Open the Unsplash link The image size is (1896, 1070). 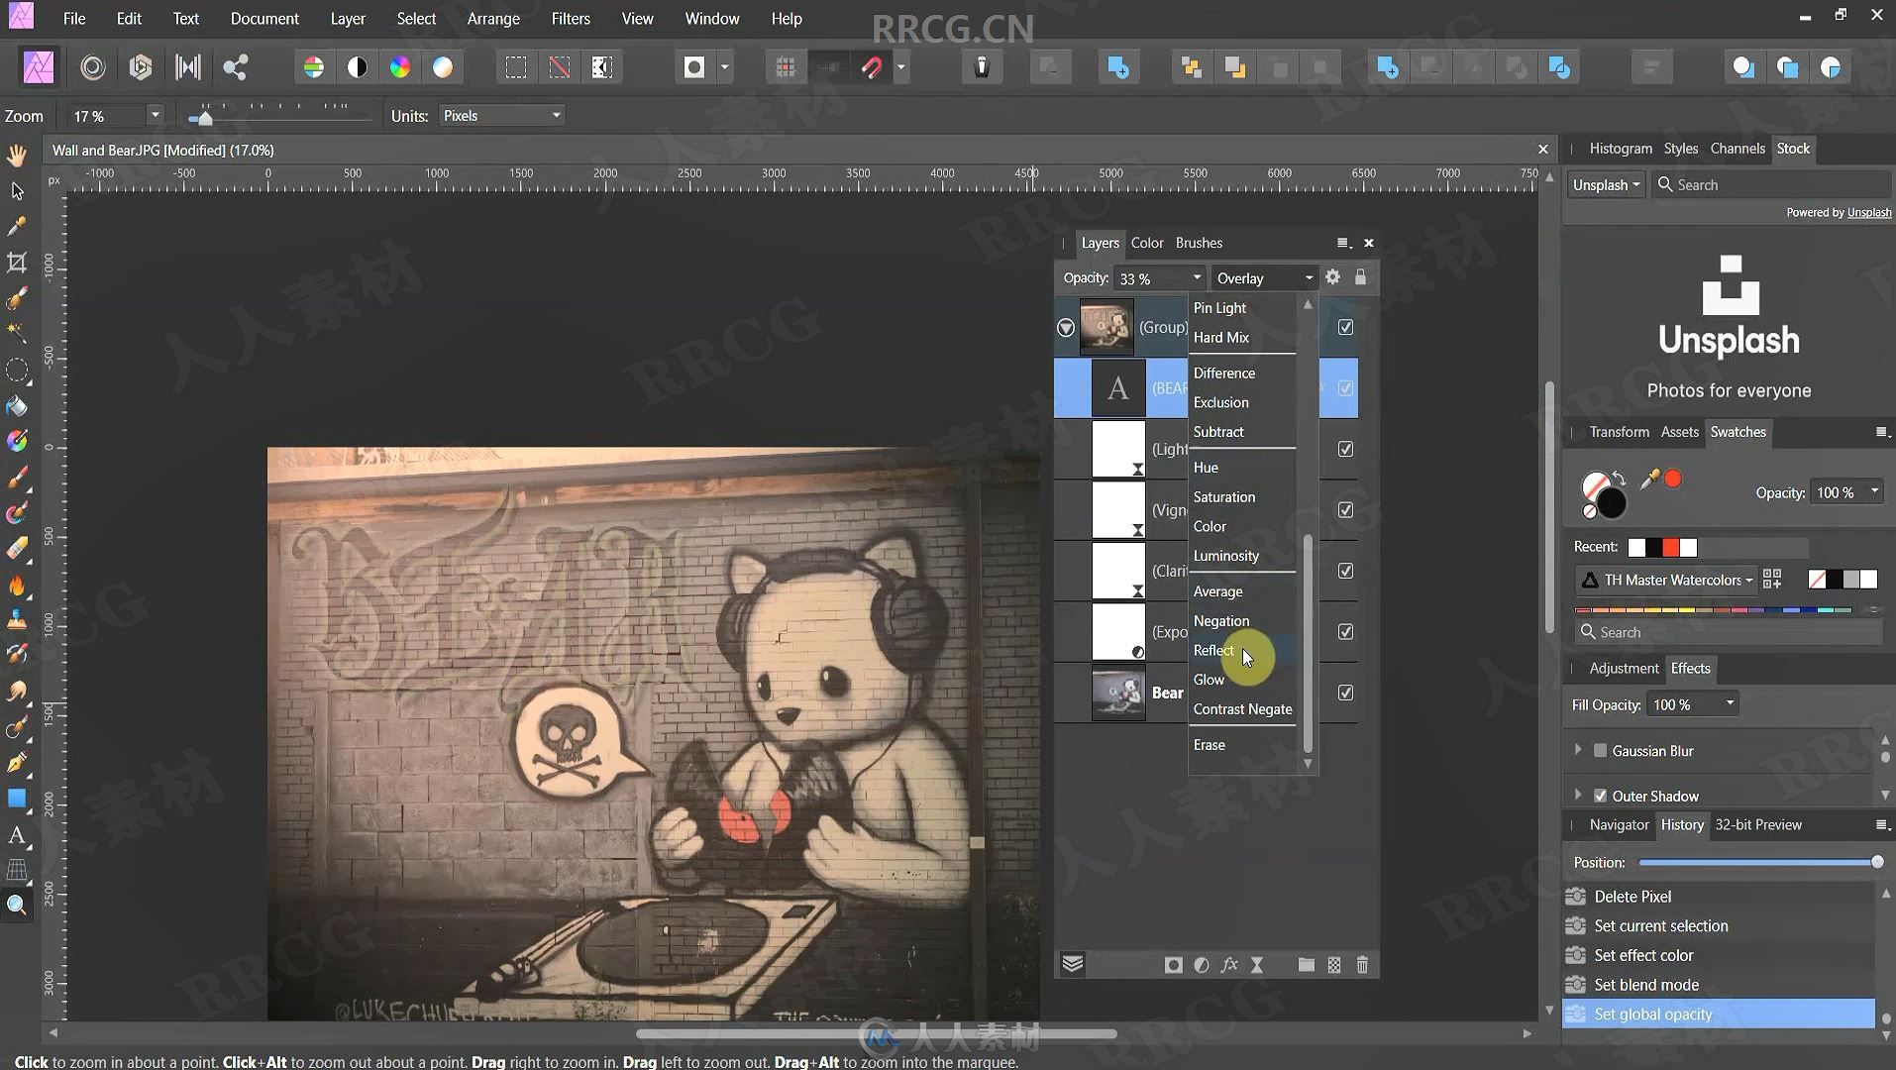(x=1869, y=213)
